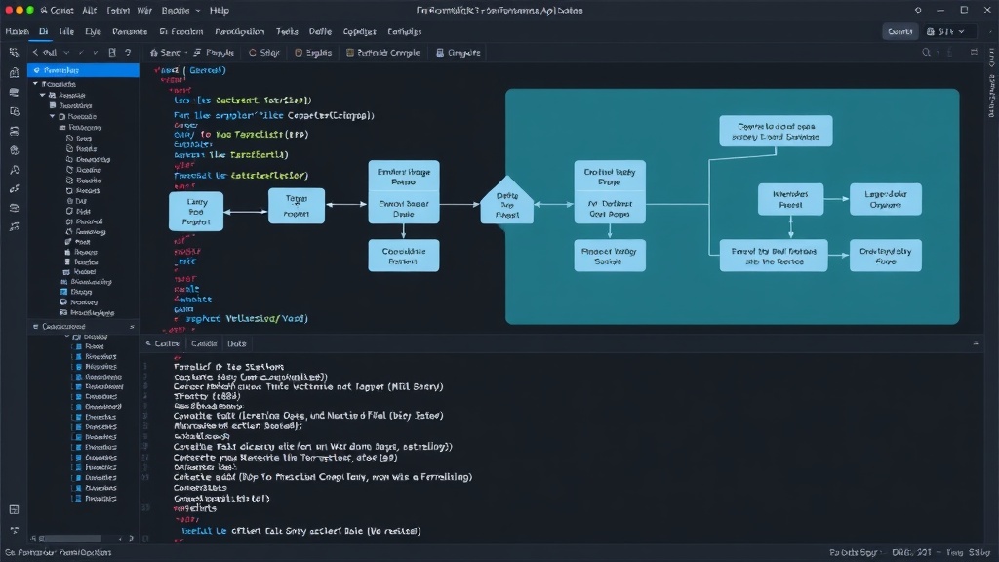Collapse the second-level tree node with the group icon

(x=43, y=95)
